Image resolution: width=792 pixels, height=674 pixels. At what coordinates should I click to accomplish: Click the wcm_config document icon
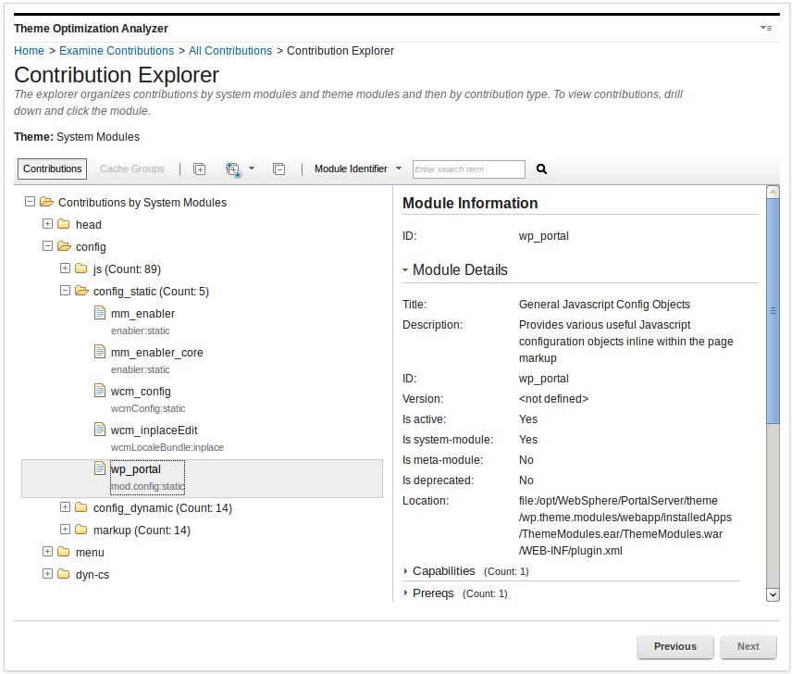point(100,391)
